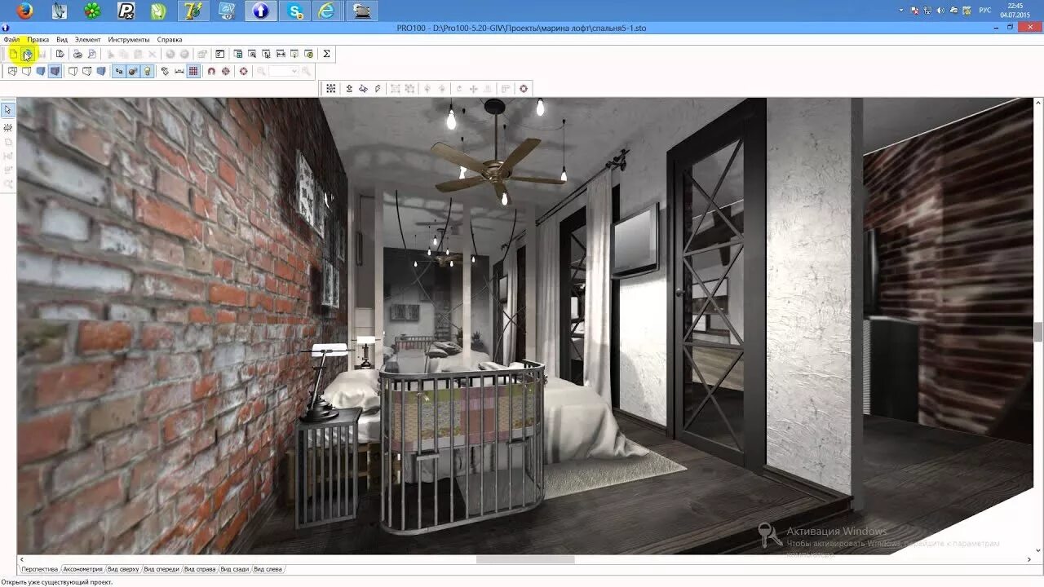Click the dimension arrows window icon in the top toolbar
The width and height of the screenshot is (1044, 587).
click(x=281, y=54)
